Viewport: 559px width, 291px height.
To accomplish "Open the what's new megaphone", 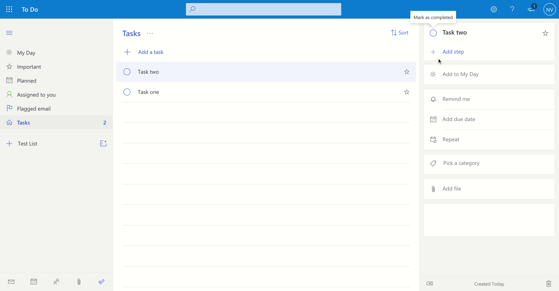I will (x=531, y=9).
